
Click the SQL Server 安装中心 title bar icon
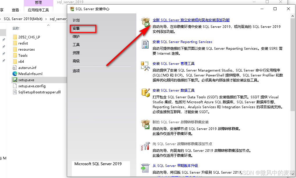[72, 9]
